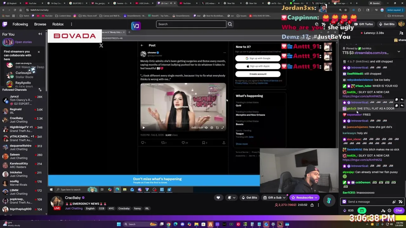
Task: Open the Following tab
Action: [x=20, y=24]
